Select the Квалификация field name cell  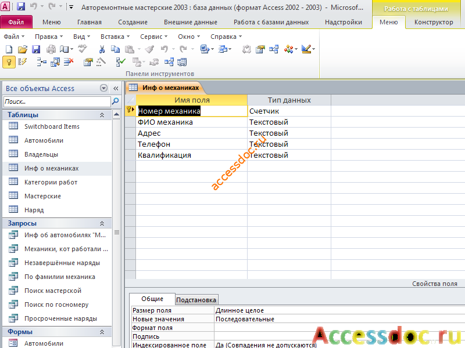coord(192,155)
